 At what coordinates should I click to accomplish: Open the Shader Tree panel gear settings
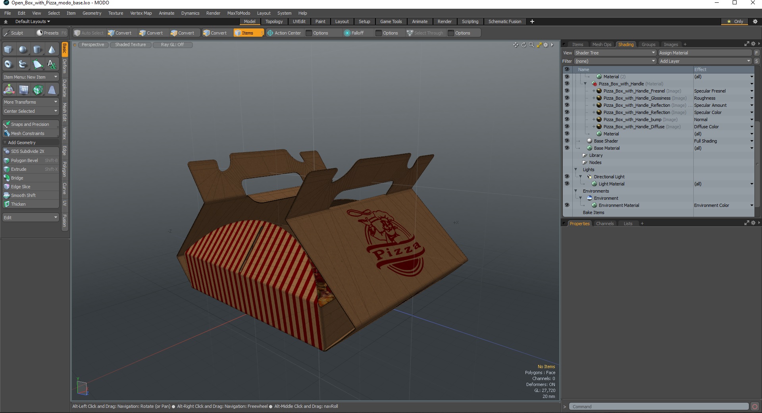tap(753, 44)
